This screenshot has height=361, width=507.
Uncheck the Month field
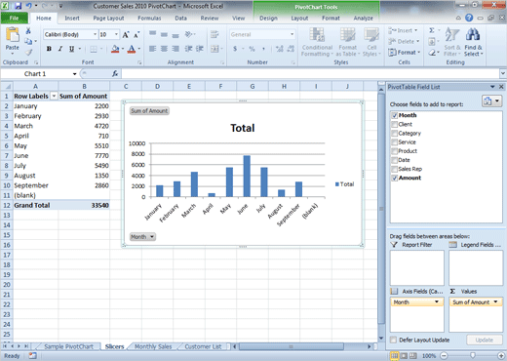click(x=395, y=115)
